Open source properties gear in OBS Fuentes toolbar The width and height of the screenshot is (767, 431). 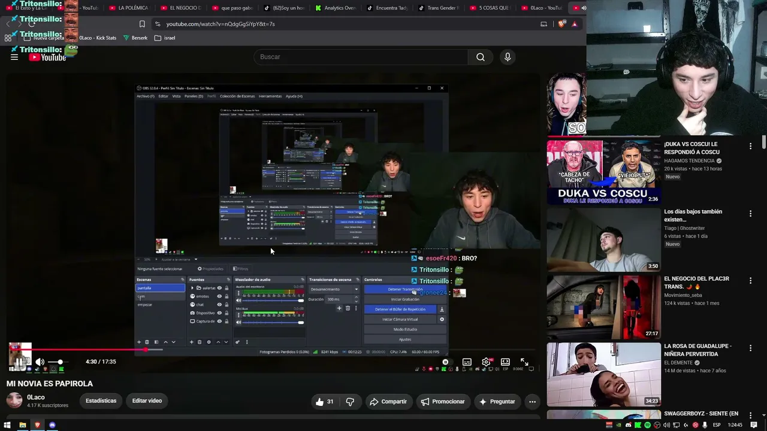209,342
